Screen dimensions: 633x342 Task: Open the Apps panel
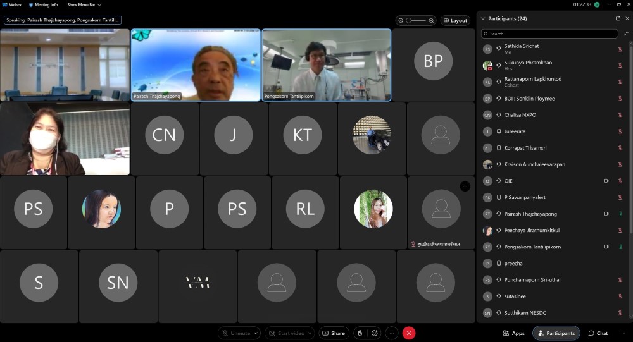(514, 333)
